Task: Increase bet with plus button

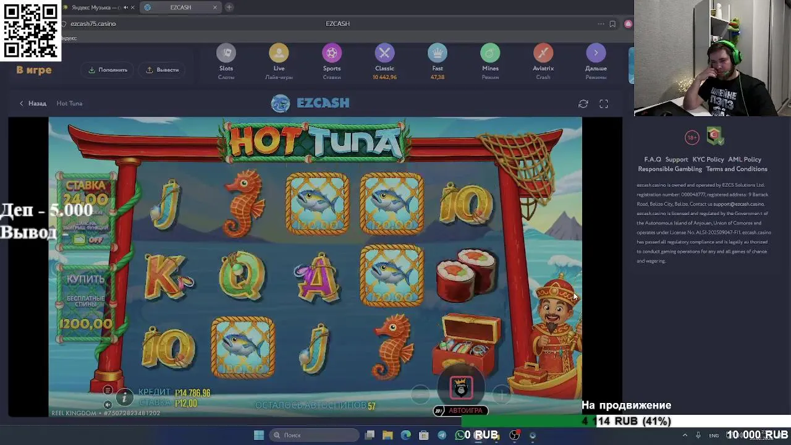Action: pos(502,393)
